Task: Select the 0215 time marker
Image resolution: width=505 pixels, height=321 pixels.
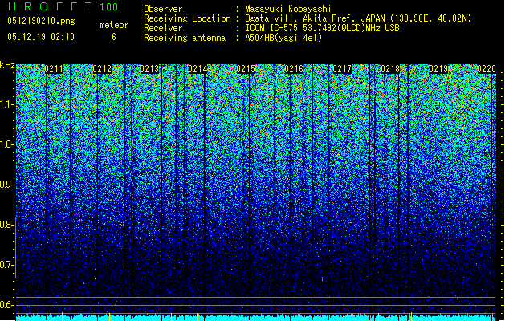Action: pos(246,69)
